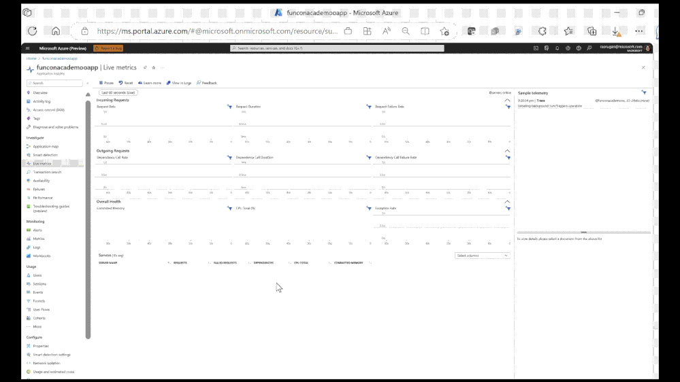Image resolution: width=680 pixels, height=382 pixels.
Task: Collapse the Outgoing Requests section
Action: click(507, 151)
